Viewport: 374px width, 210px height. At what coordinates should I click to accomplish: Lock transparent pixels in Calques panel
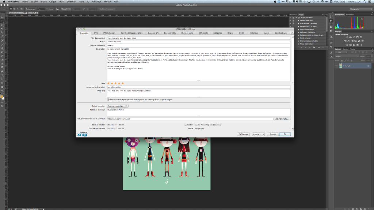tap(342, 61)
